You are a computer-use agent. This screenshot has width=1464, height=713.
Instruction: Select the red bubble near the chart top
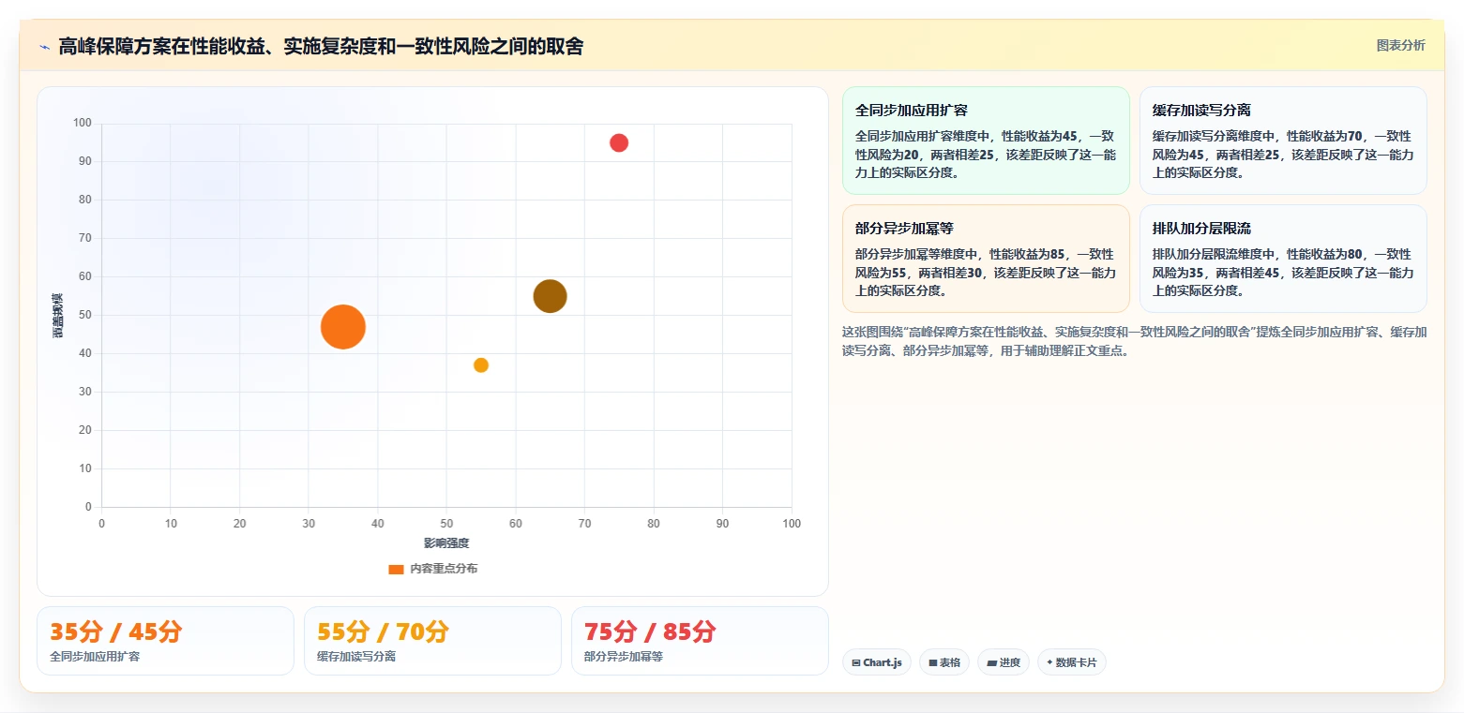coord(619,142)
